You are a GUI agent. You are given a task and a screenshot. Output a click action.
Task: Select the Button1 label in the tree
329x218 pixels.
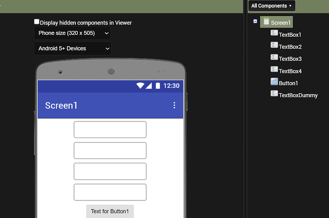[x=288, y=83]
